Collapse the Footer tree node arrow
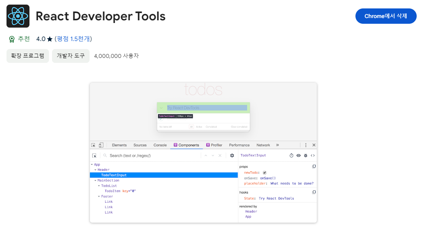This screenshot has width=427, height=233. pyautogui.click(x=99, y=197)
